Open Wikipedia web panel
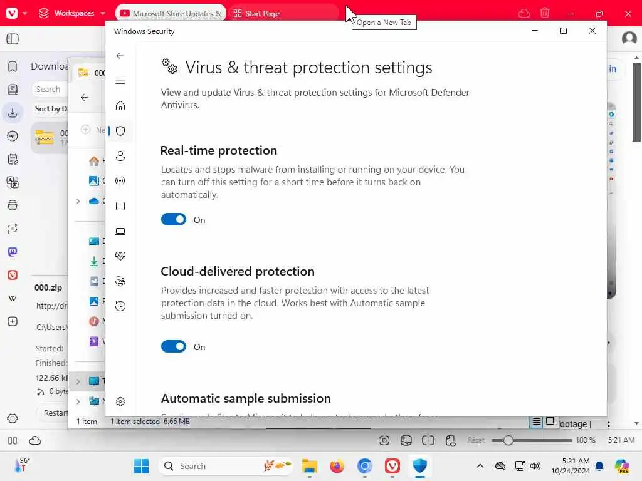The width and height of the screenshot is (642, 481). pos(13,298)
